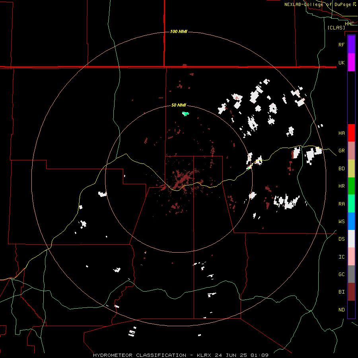The width and height of the screenshot is (358, 358).
Task: Click the UK legend label
Action: pos(341,62)
